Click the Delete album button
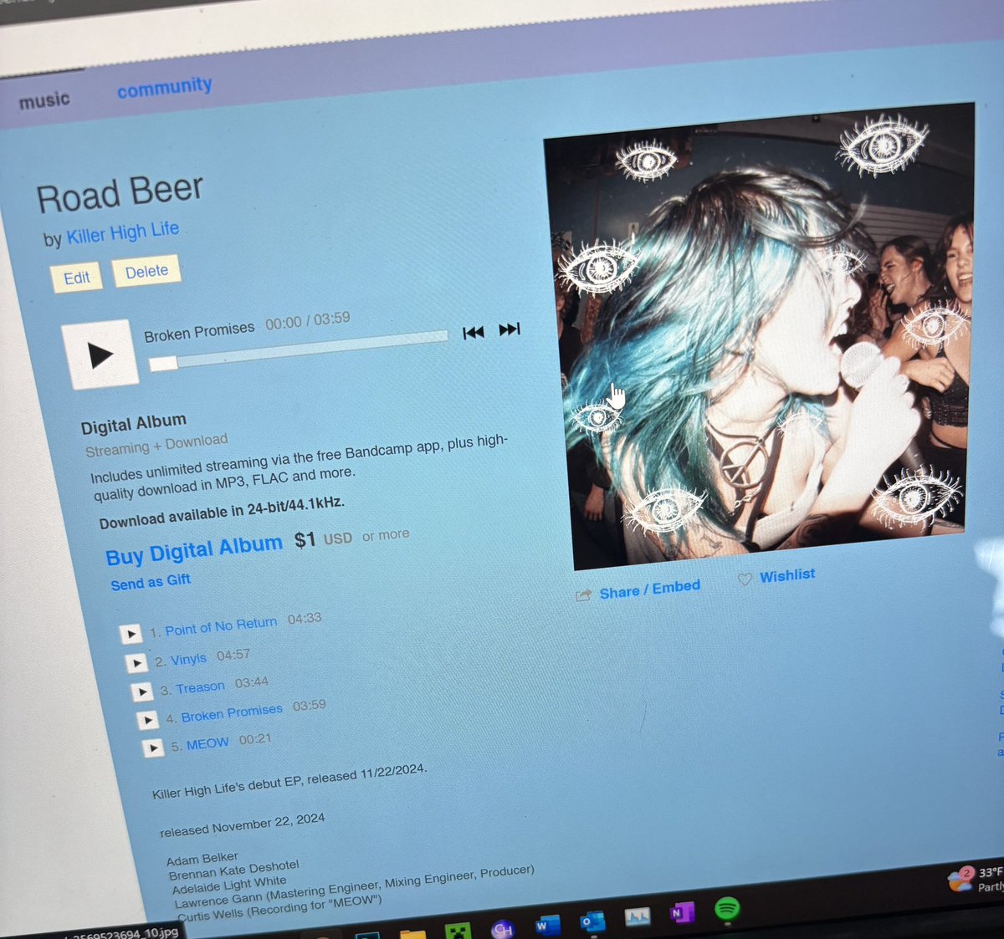 pyautogui.click(x=146, y=272)
